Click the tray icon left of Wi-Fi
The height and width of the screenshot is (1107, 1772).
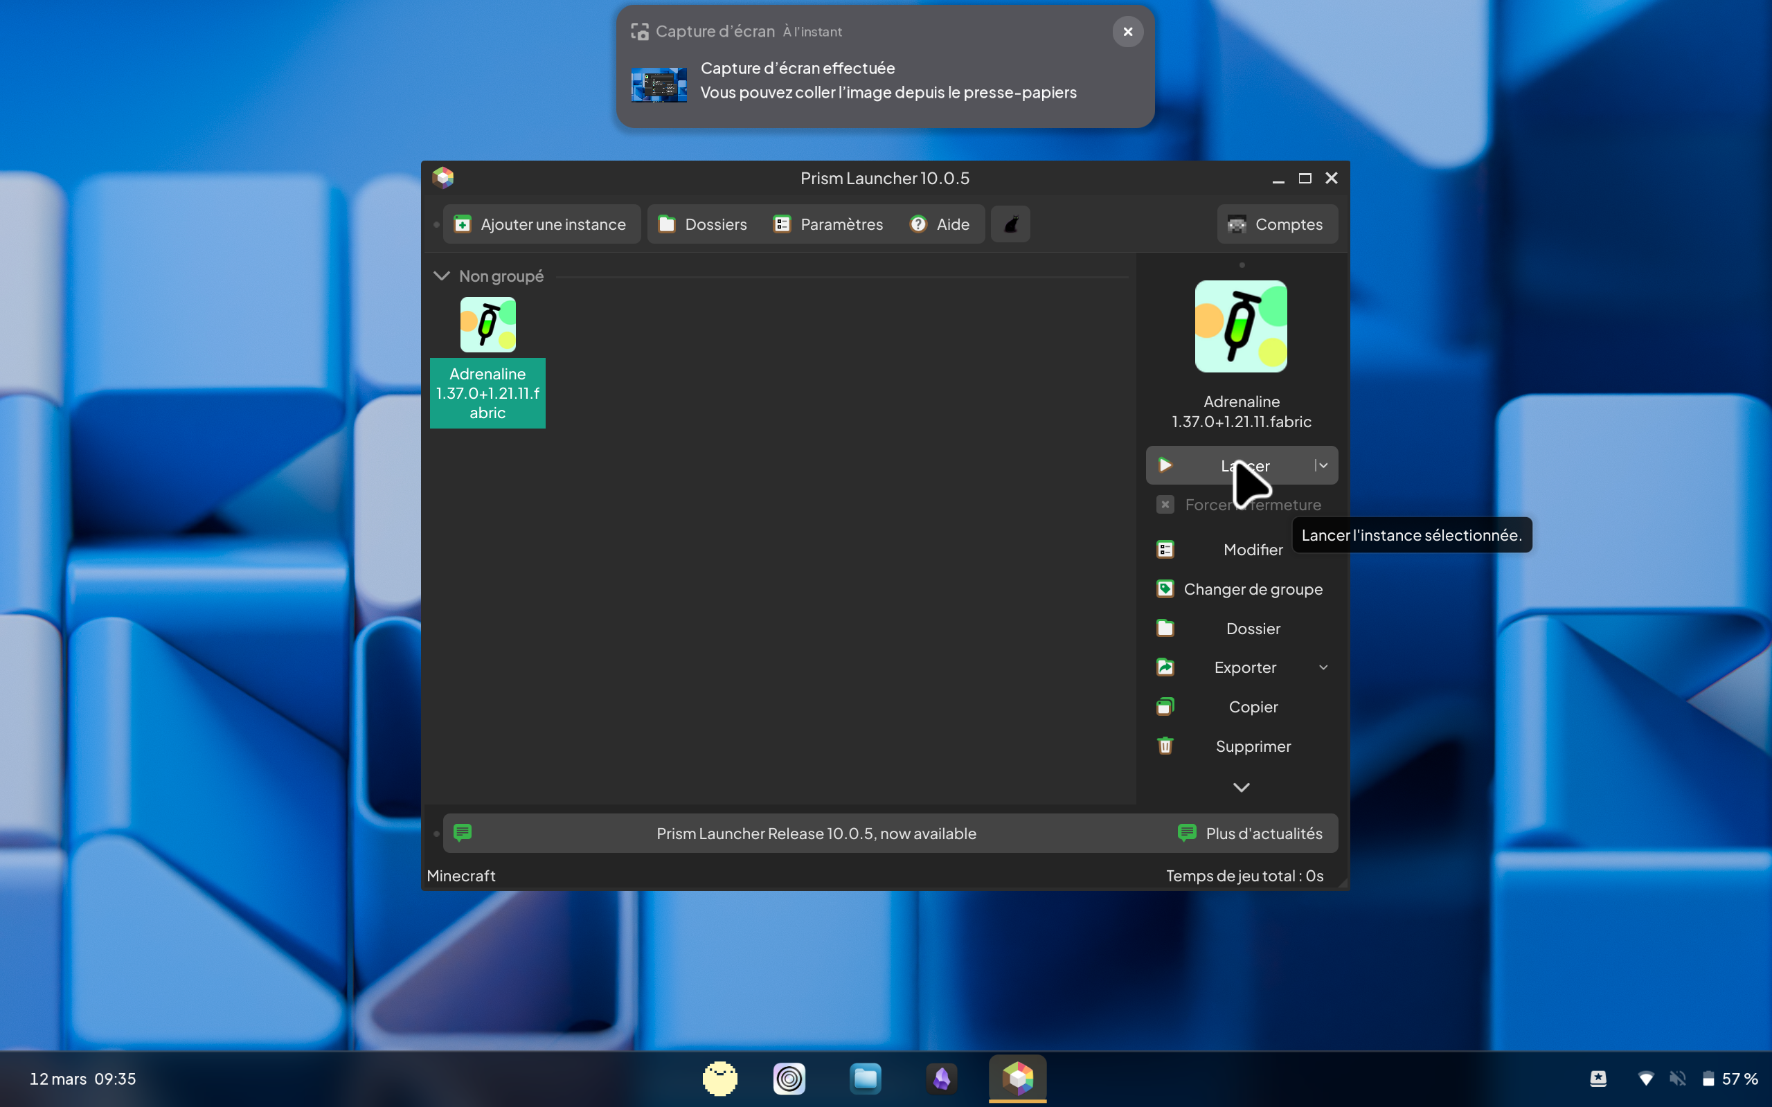(1598, 1079)
